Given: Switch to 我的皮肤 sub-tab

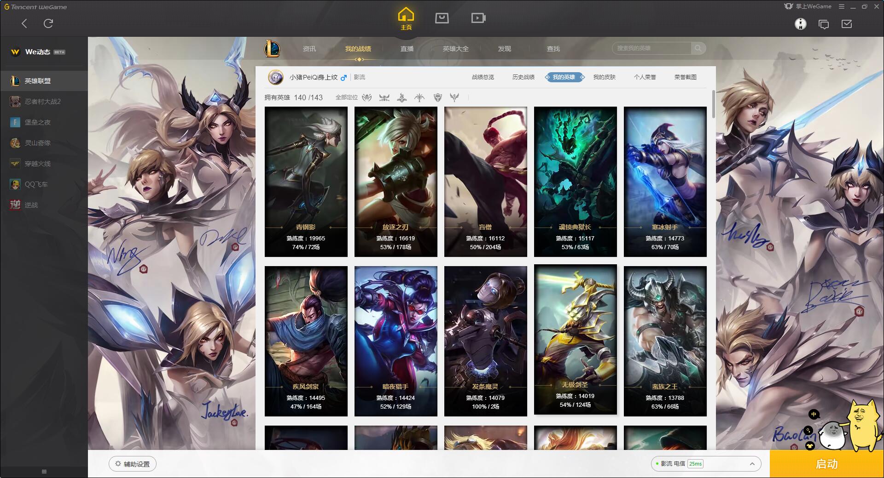Looking at the screenshot, I should (x=605, y=77).
